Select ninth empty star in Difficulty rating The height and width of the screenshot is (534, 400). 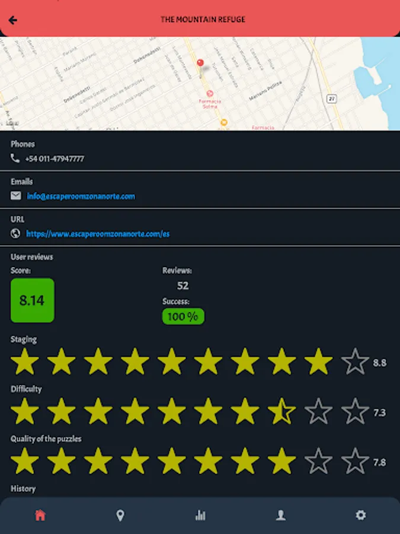[318, 411]
